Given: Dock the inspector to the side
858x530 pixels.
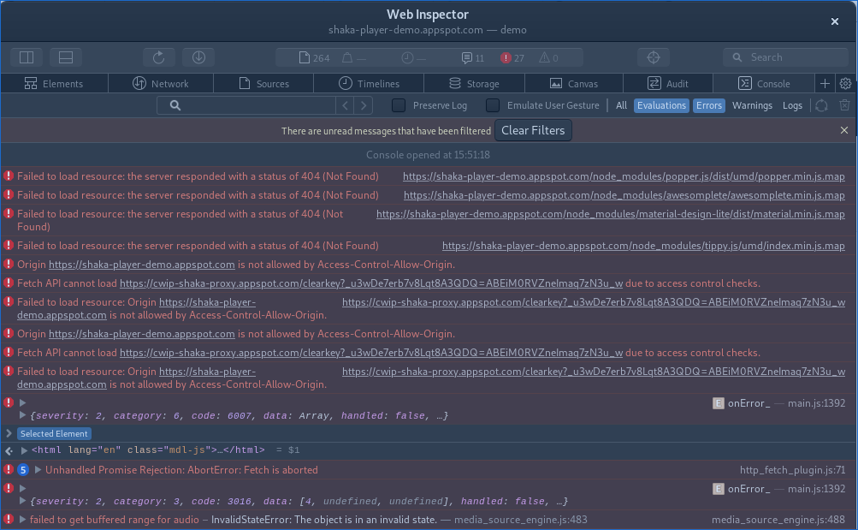Looking at the screenshot, I should pyautogui.click(x=26, y=57).
